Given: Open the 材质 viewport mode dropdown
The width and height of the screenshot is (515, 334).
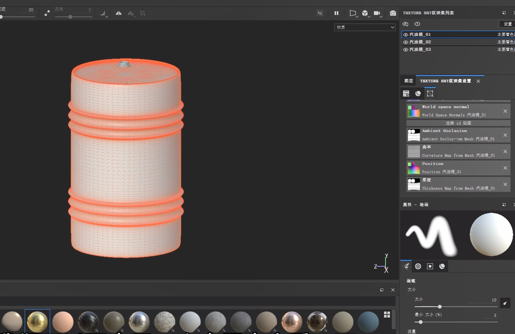Looking at the screenshot, I should pyautogui.click(x=365, y=27).
